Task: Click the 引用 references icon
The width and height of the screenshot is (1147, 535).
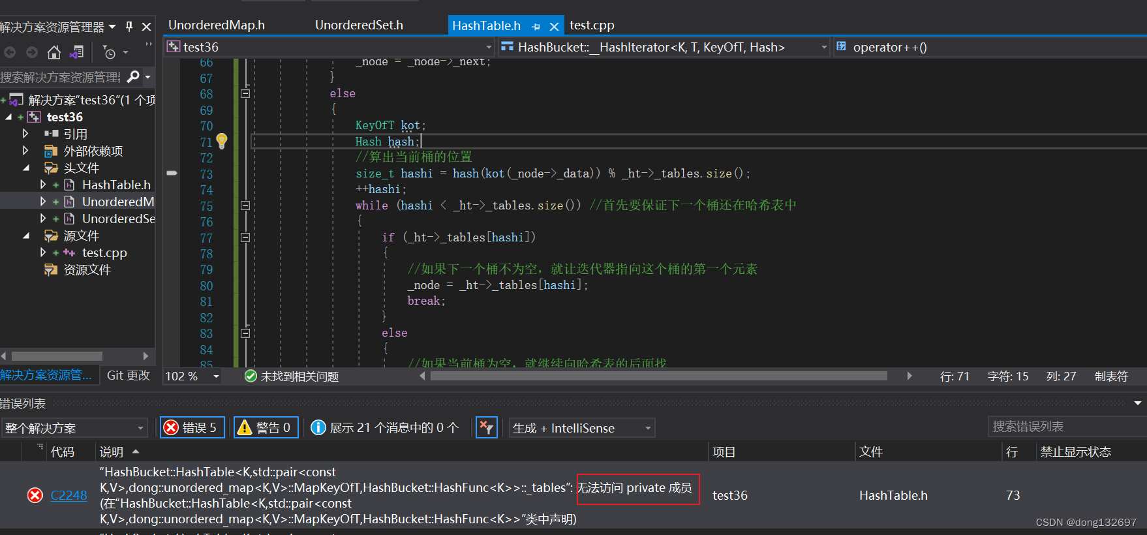Action: coord(51,134)
